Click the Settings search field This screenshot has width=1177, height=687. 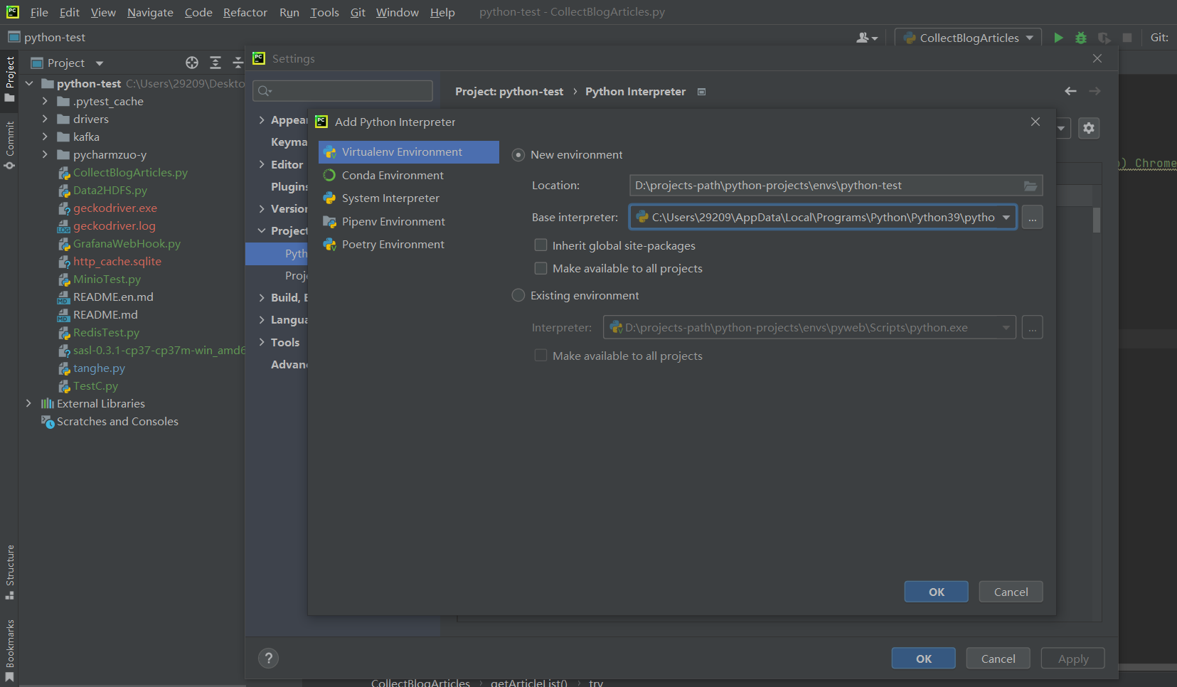coord(343,90)
